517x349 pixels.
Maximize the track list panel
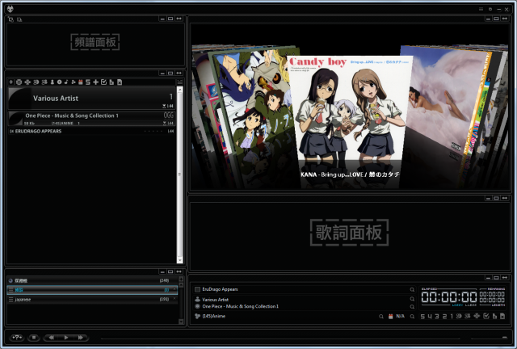170,73
